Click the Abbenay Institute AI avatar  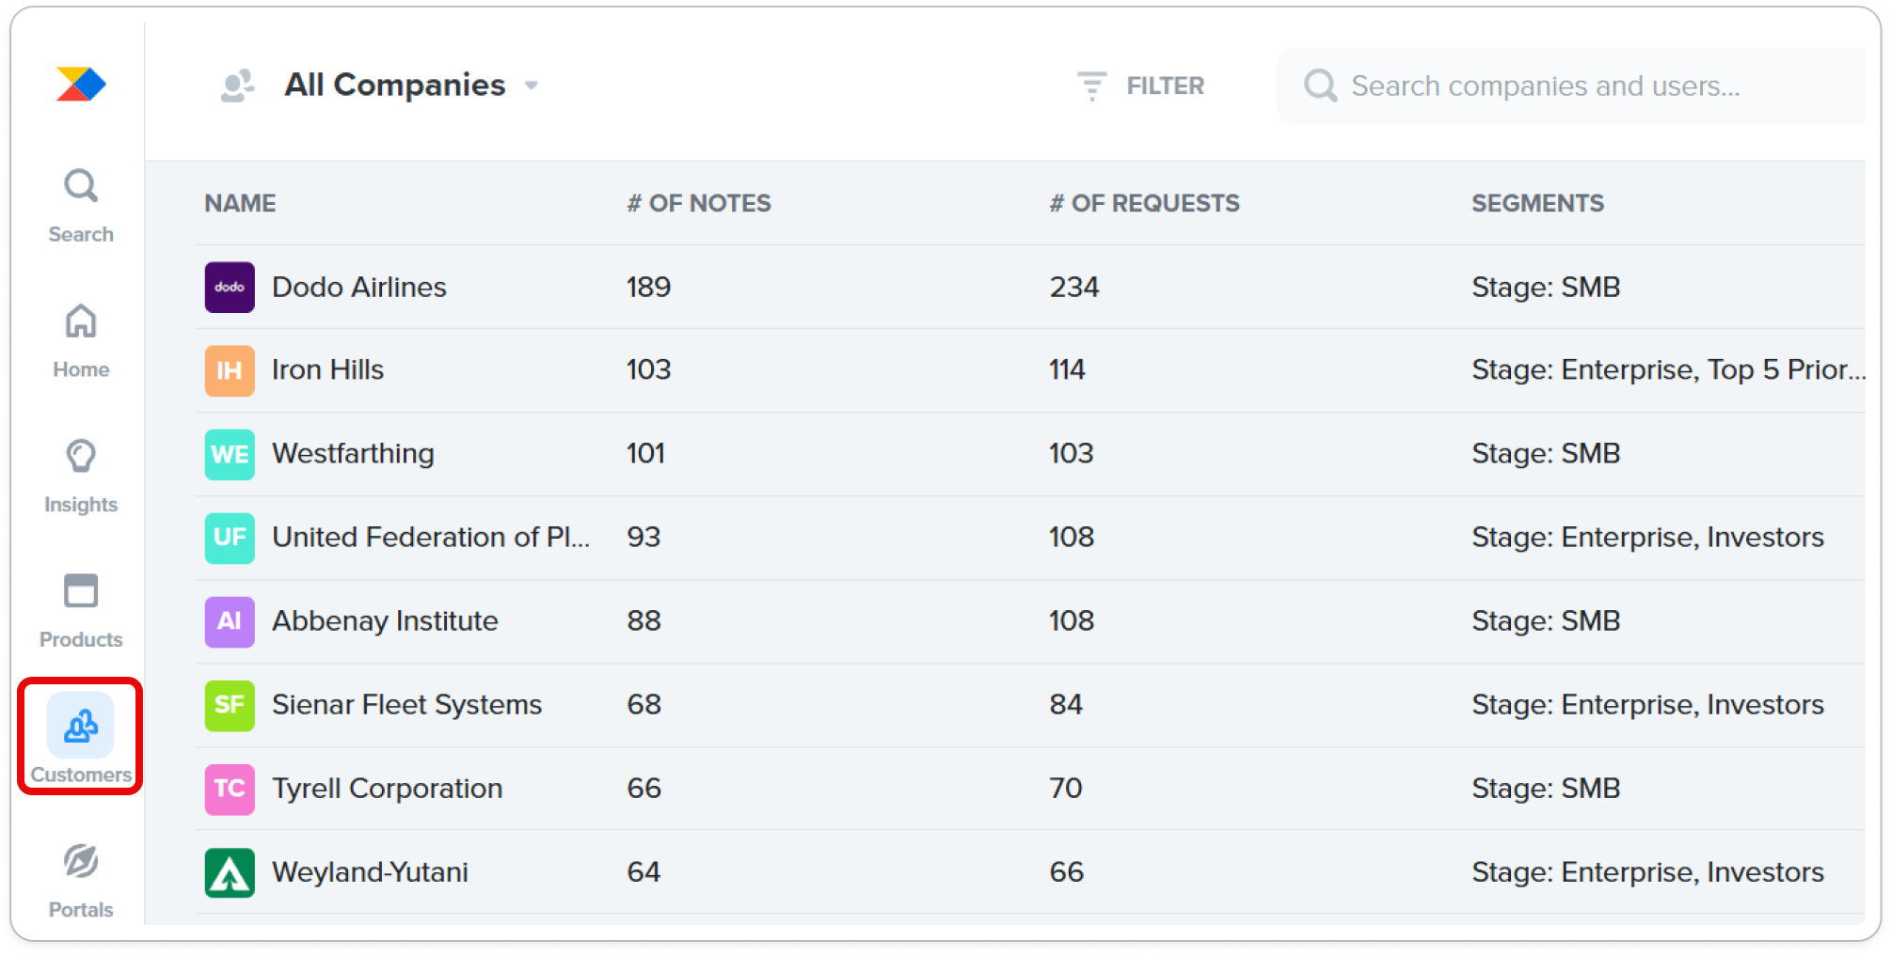tap(230, 621)
